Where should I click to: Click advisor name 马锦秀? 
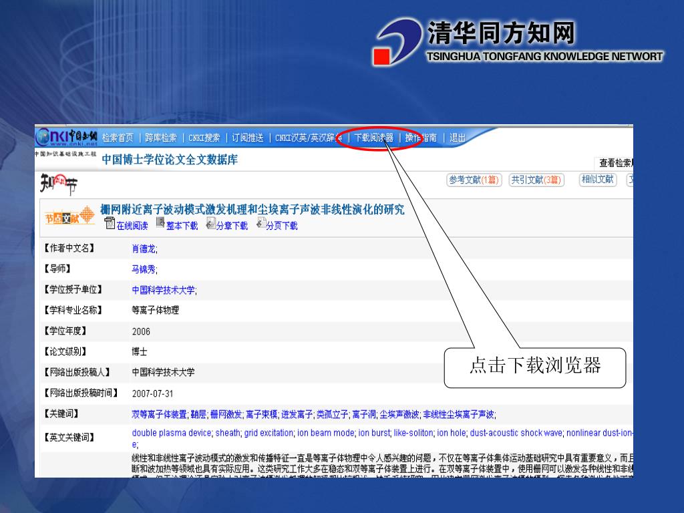pyautogui.click(x=144, y=269)
